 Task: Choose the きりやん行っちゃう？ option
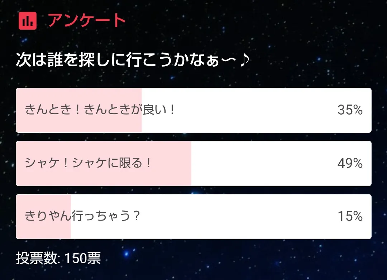82,217
